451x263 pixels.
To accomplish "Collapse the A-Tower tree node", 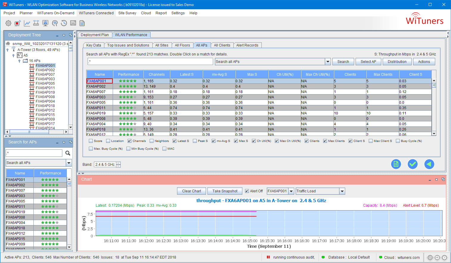I will [x=7, y=50].
